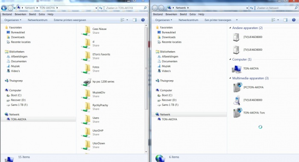Click search field Zoeken in TON-AKOYA
Screen dimensions: 299x162
point(126,8)
